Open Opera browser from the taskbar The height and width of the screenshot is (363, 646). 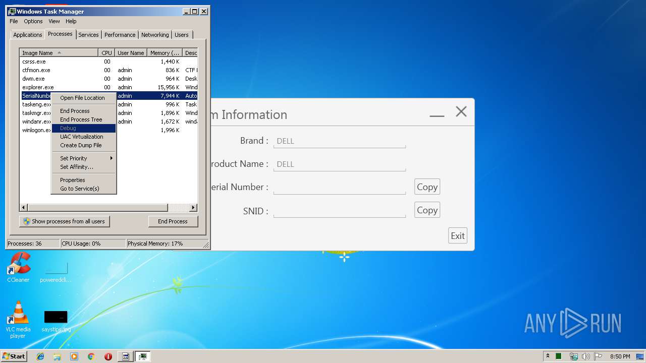click(108, 356)
